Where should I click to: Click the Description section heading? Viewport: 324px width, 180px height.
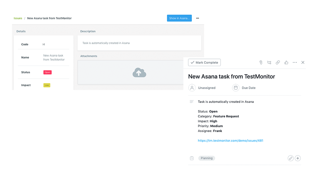pos(88,31)
